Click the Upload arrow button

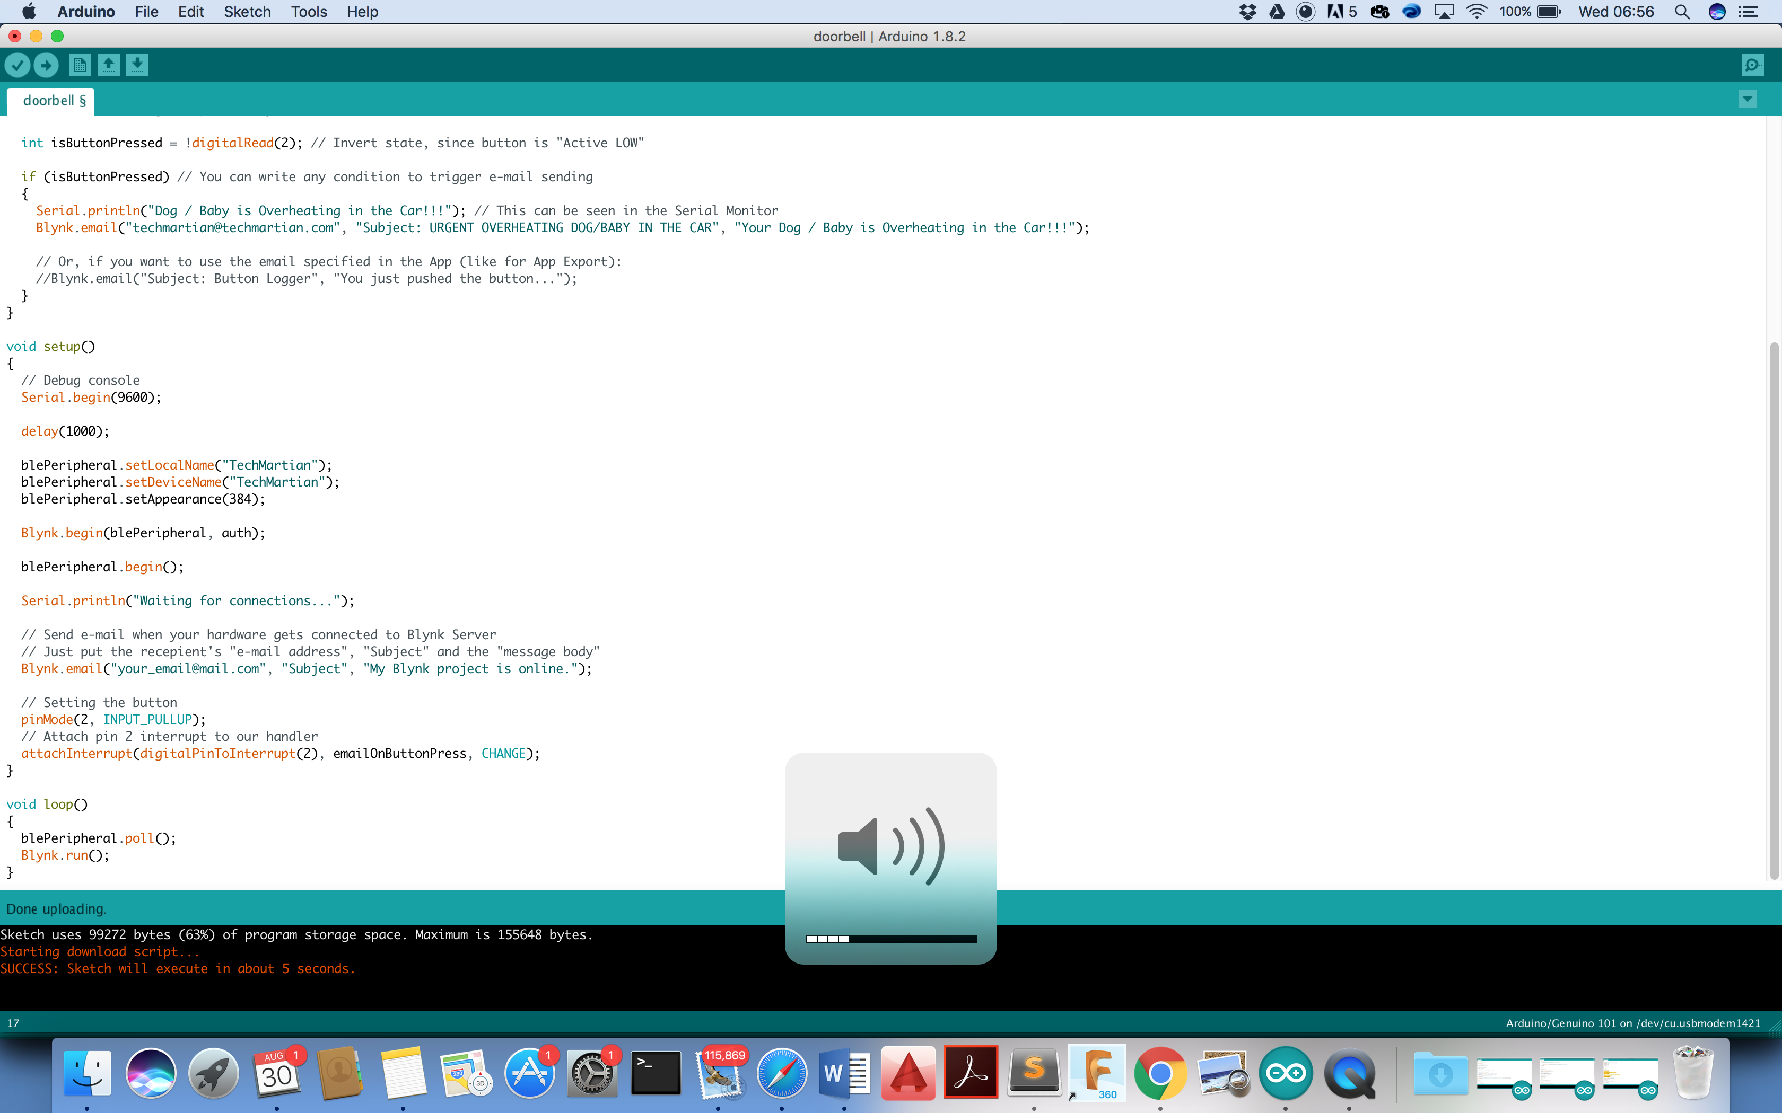(x=46, y=66)
